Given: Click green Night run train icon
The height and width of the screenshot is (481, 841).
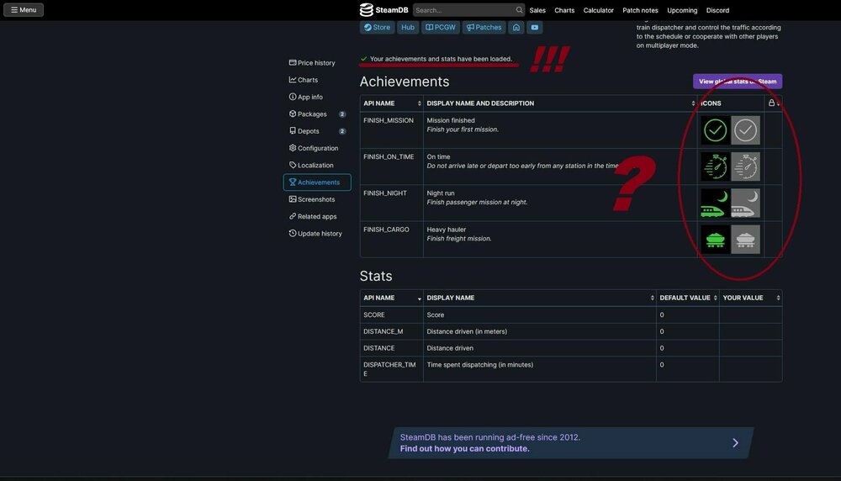Looking at the screenshot, I should (x=715, y=203).
